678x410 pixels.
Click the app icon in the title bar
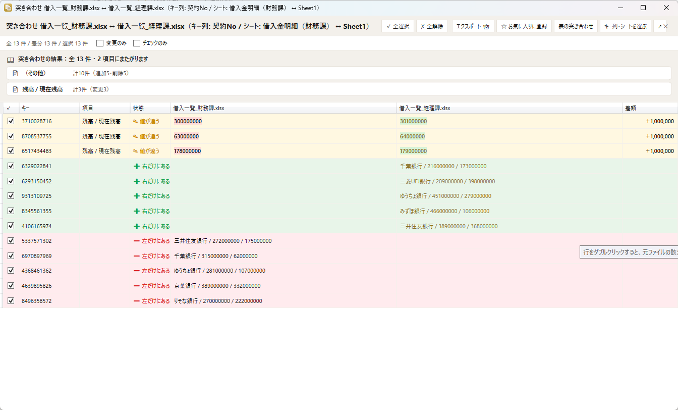pos(8,8)
